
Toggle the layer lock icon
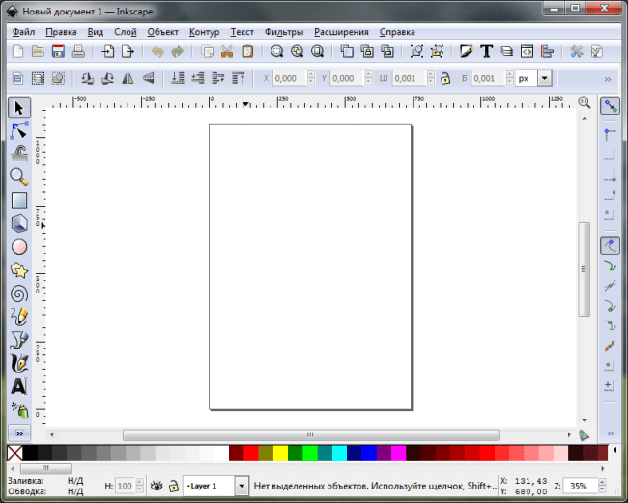point(173,486)
